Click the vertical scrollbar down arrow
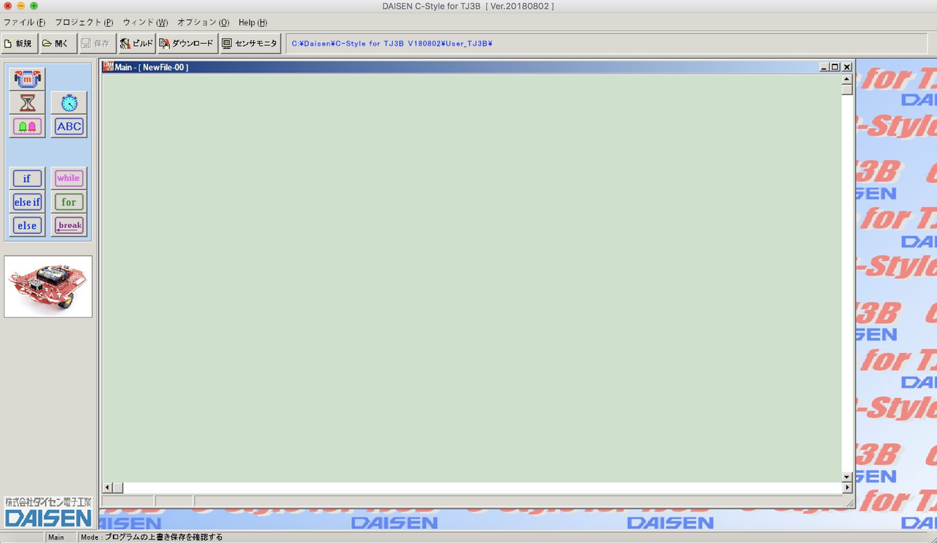Screen dimensions: 937x543 (846, 476)
